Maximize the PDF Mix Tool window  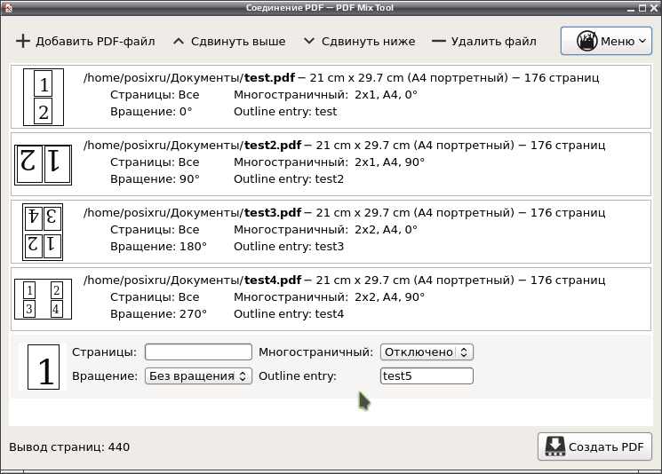pos(642,8)
